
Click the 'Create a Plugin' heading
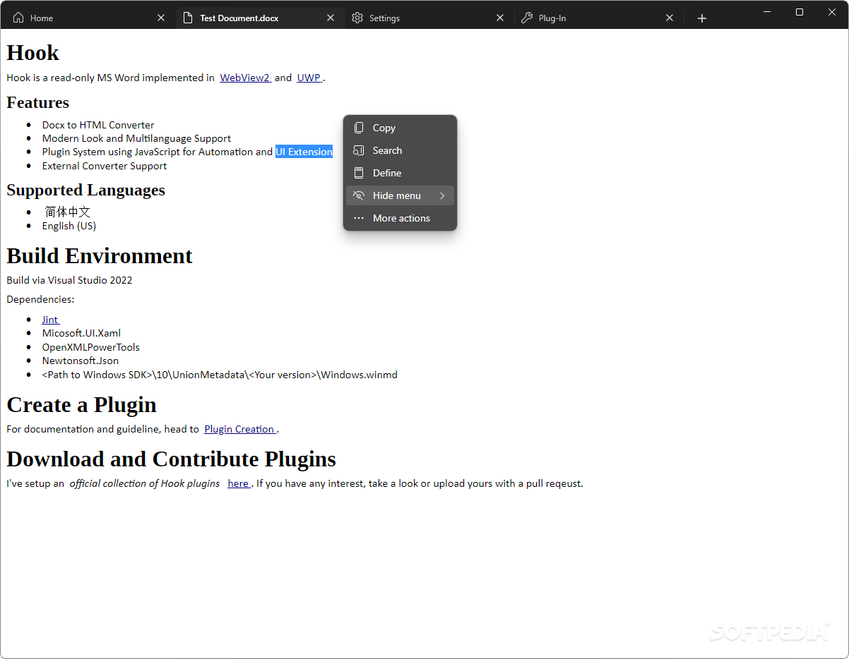coord(81,405)
